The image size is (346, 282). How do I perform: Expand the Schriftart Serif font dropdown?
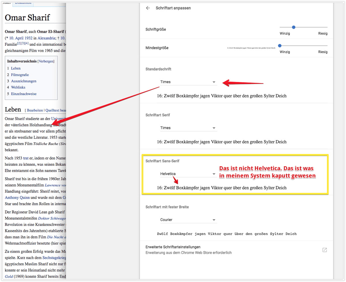188,128
